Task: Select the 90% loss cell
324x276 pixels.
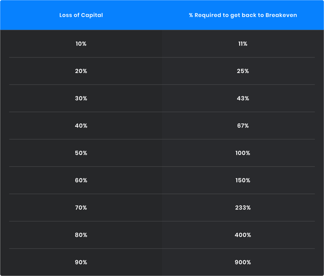Action: click(81, 262)
